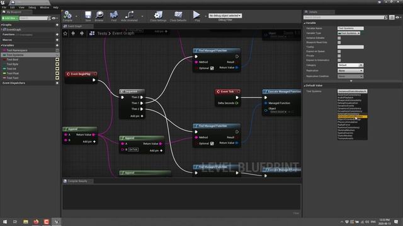Click the Compile toolbar icon

67,15
